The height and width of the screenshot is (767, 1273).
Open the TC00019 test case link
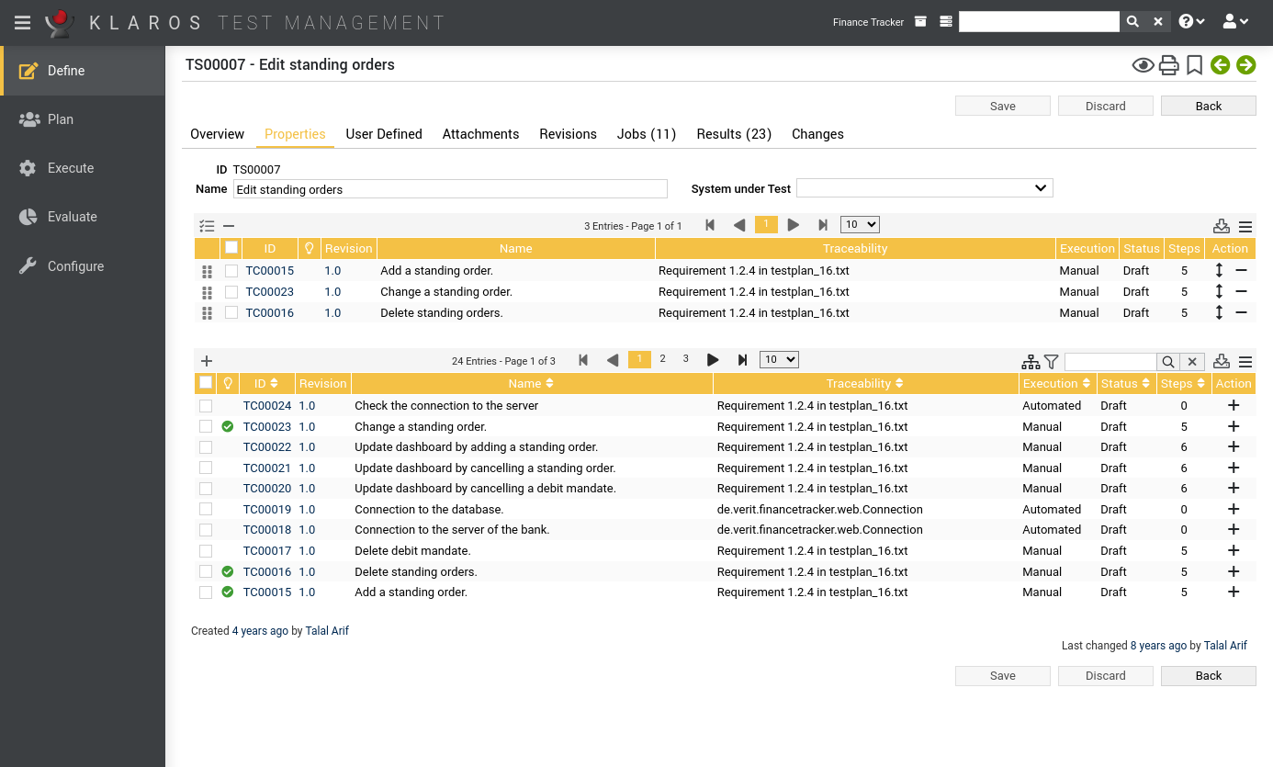pyautogui.click(x=266, y=510)
